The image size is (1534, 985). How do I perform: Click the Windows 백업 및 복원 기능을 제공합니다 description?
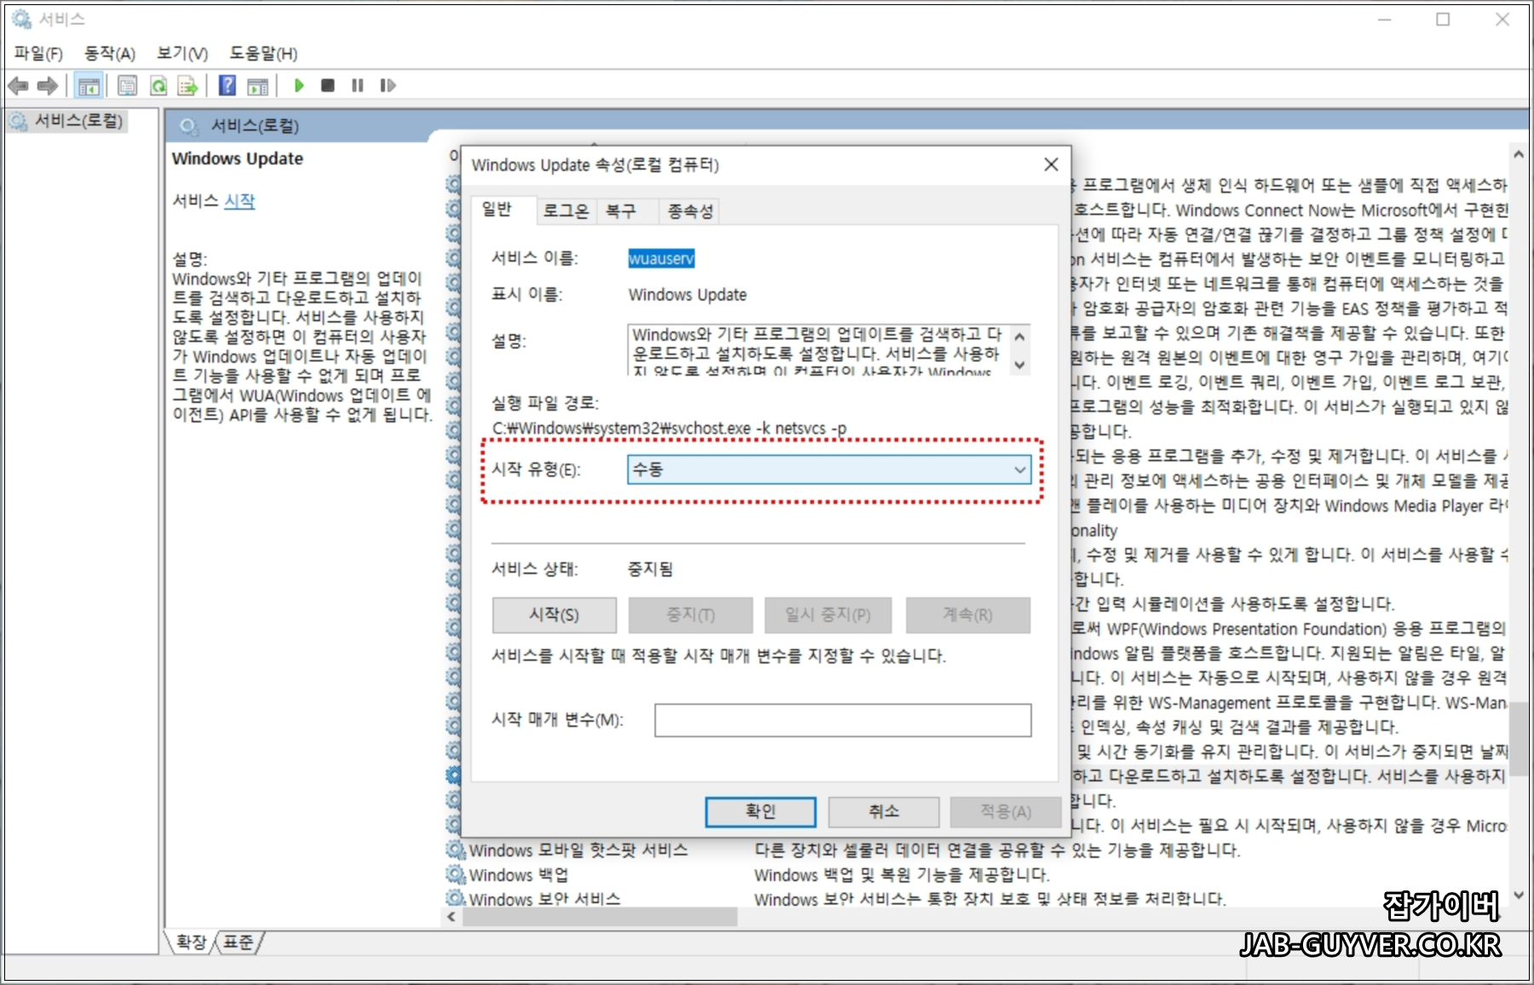click(x=902, y=875)
